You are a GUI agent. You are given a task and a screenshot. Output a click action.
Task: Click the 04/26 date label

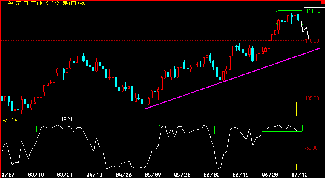point(124,175)
